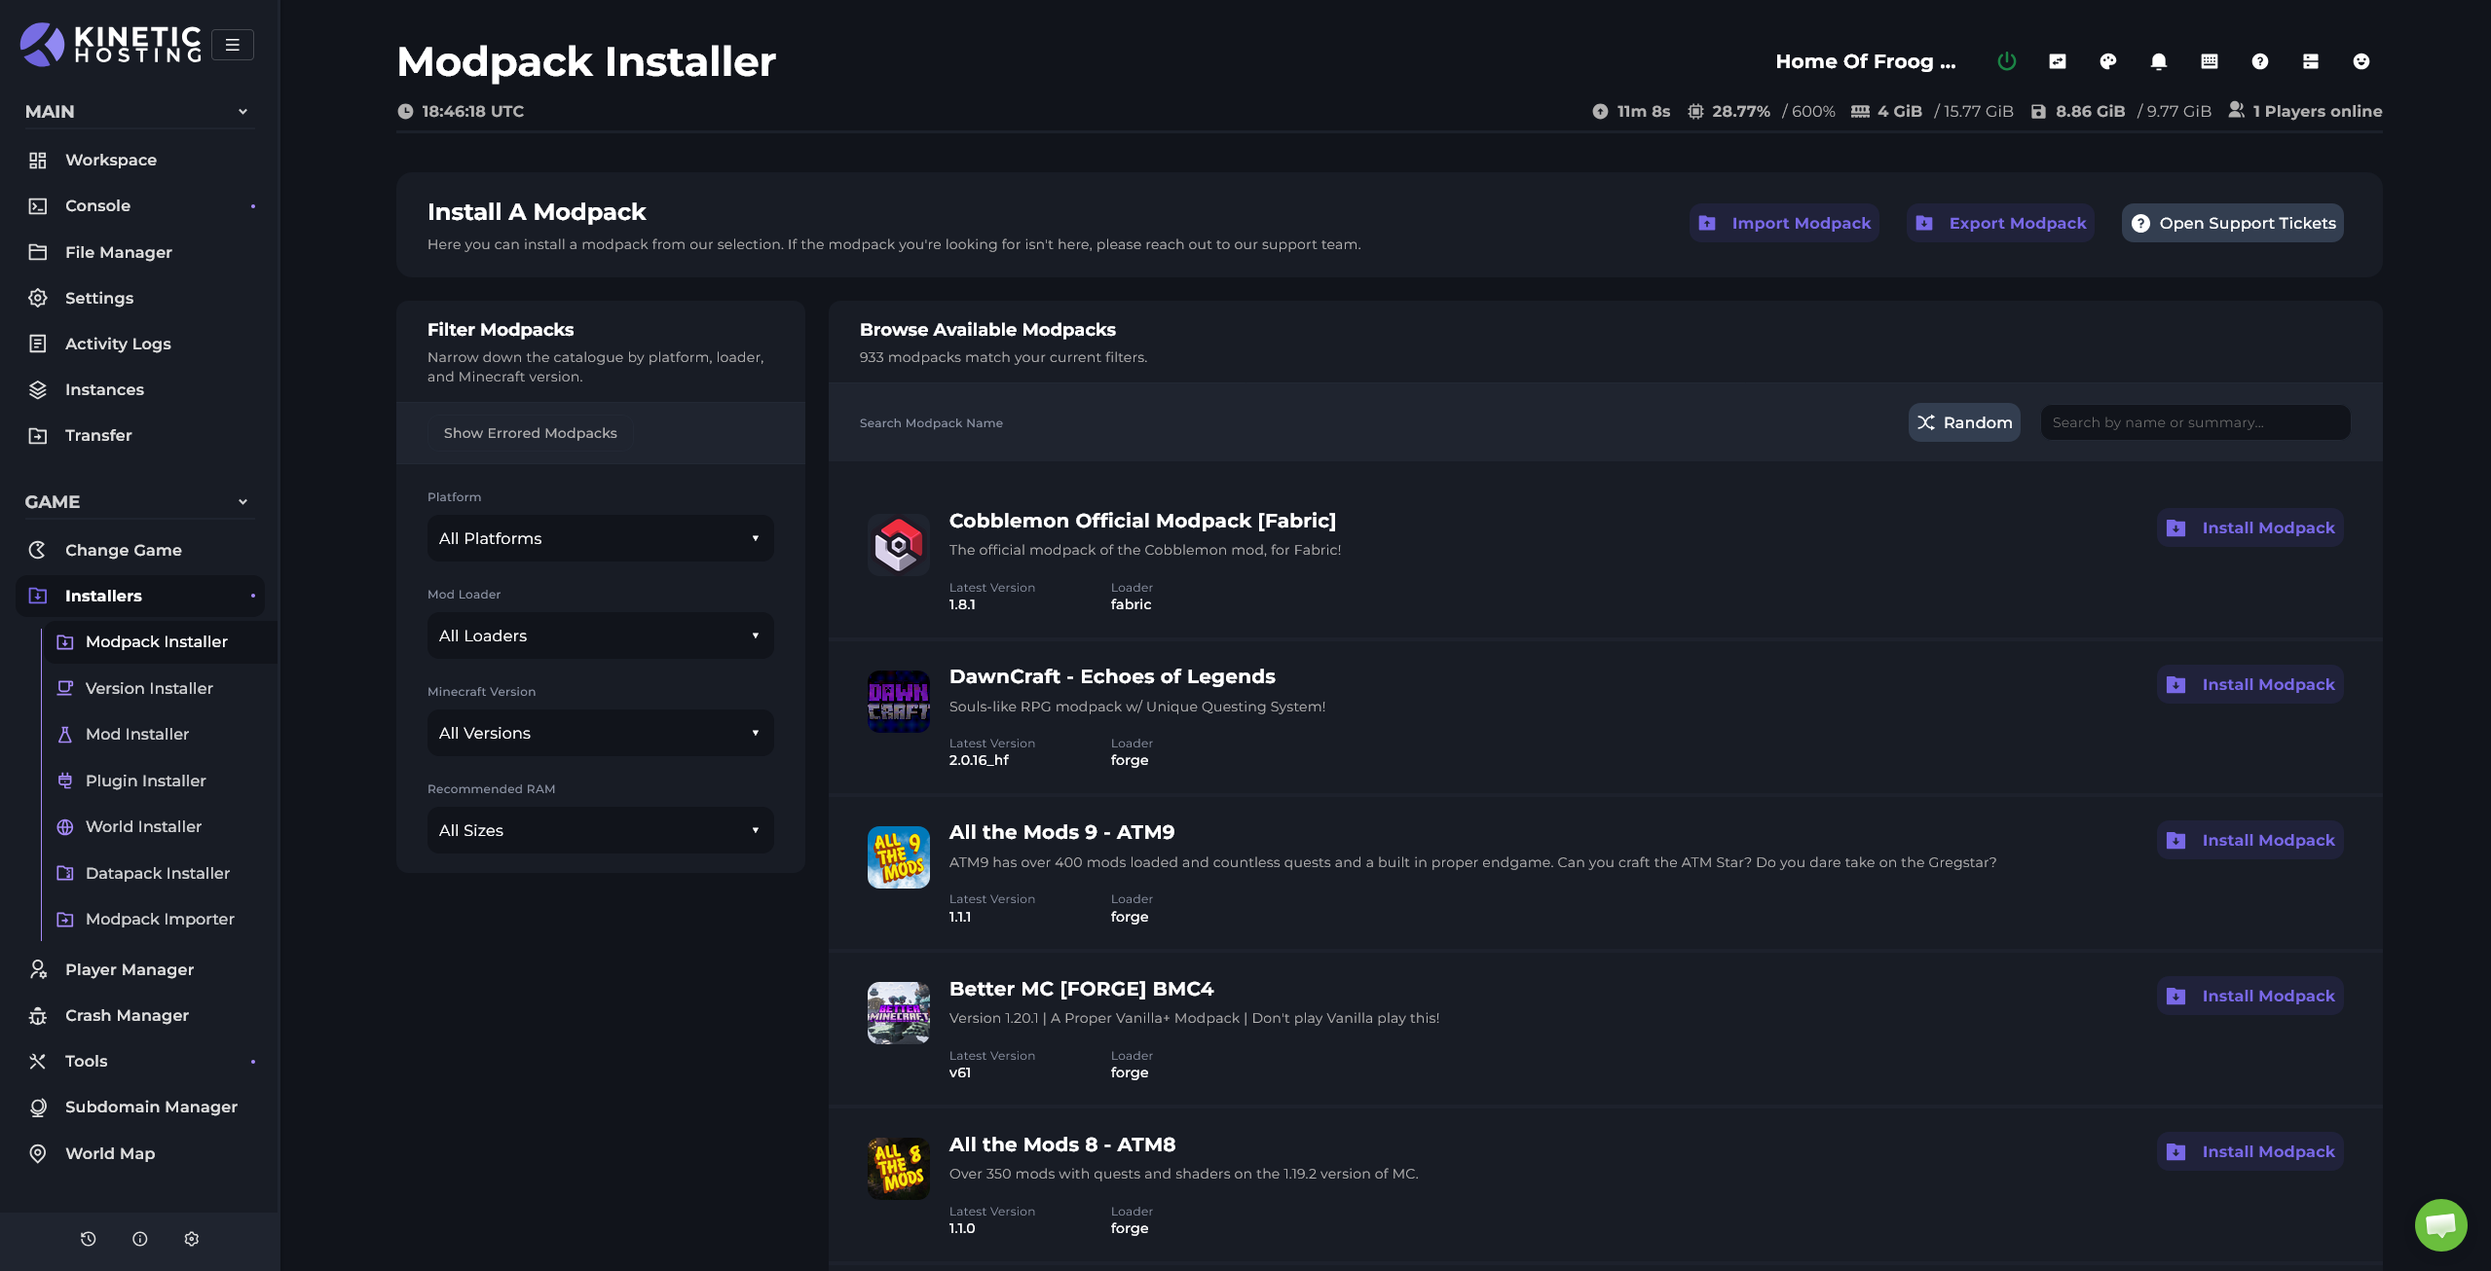
Task: Click the history icon at sidebar bottom
Action: tap(88, 1239)
